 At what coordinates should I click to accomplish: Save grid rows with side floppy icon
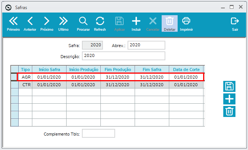click(x=229, y=86)
